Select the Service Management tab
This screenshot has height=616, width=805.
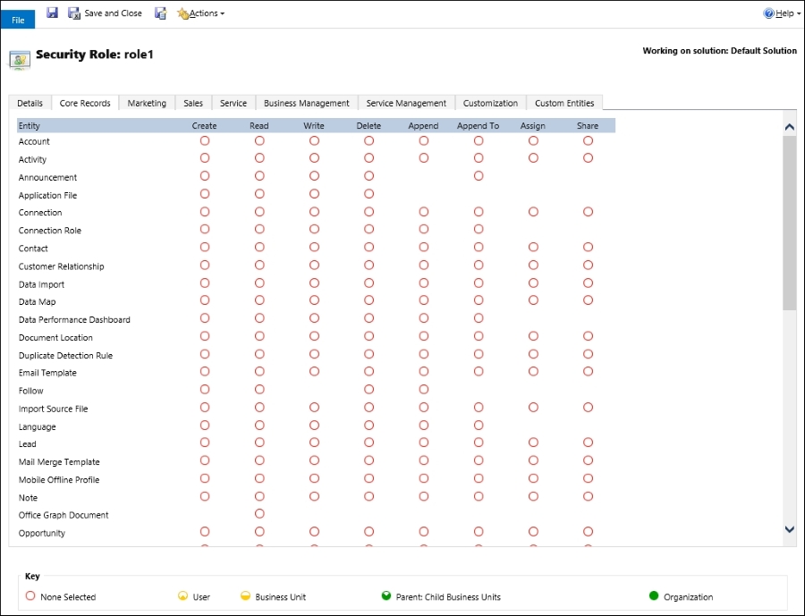[x=406, y=103]
